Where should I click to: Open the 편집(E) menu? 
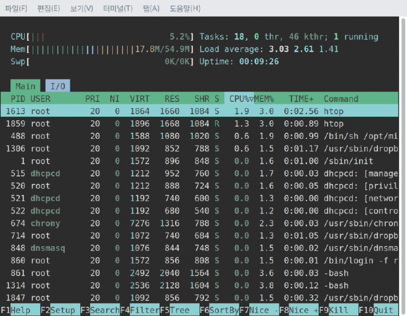[49, 9]
